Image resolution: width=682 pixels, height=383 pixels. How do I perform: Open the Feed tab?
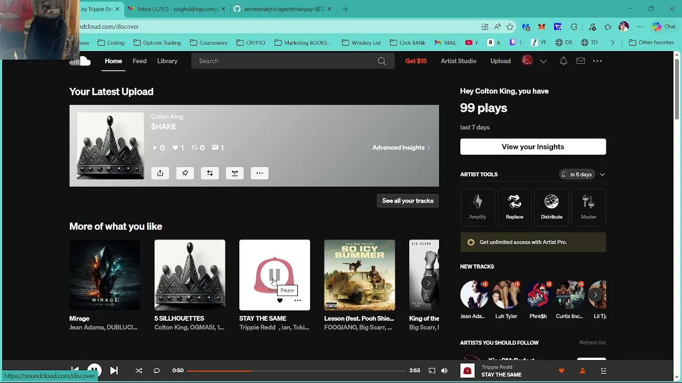140,61
